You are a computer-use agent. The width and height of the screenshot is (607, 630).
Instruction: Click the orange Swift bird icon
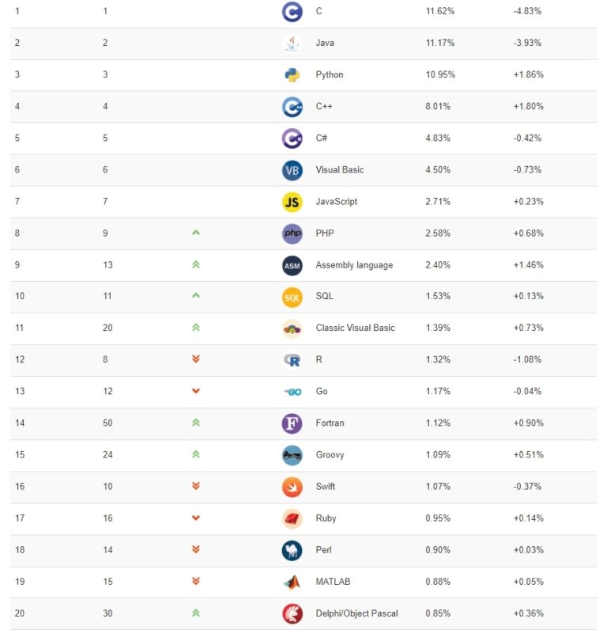pyautogui.click(x=292, y=487)
